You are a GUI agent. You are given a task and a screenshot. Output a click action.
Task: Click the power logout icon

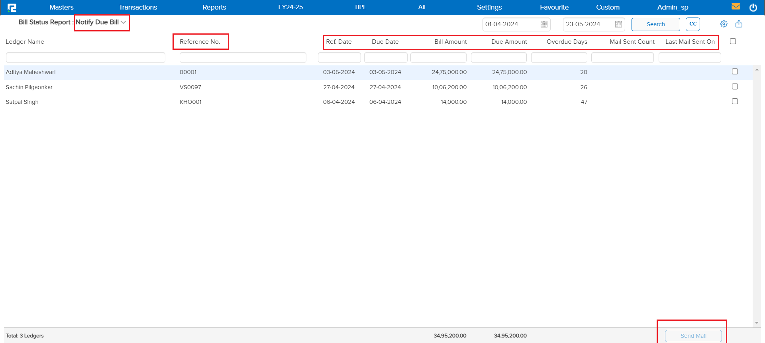click(753, 8)
